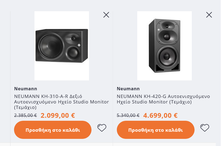Click the heart icon for the KH-420-G
Screen dimensions: 221x146
(x=204, y=128)
